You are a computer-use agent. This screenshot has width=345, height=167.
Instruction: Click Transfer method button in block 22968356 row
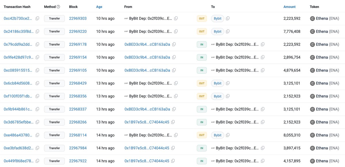(54, 96)
